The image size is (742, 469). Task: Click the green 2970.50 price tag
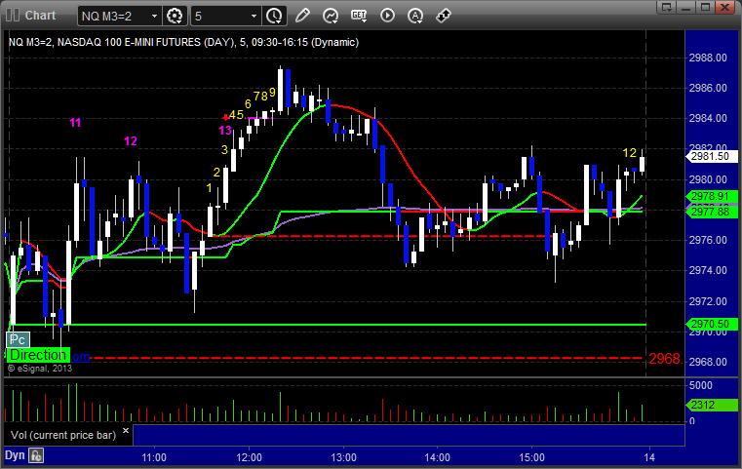[711, 324]
